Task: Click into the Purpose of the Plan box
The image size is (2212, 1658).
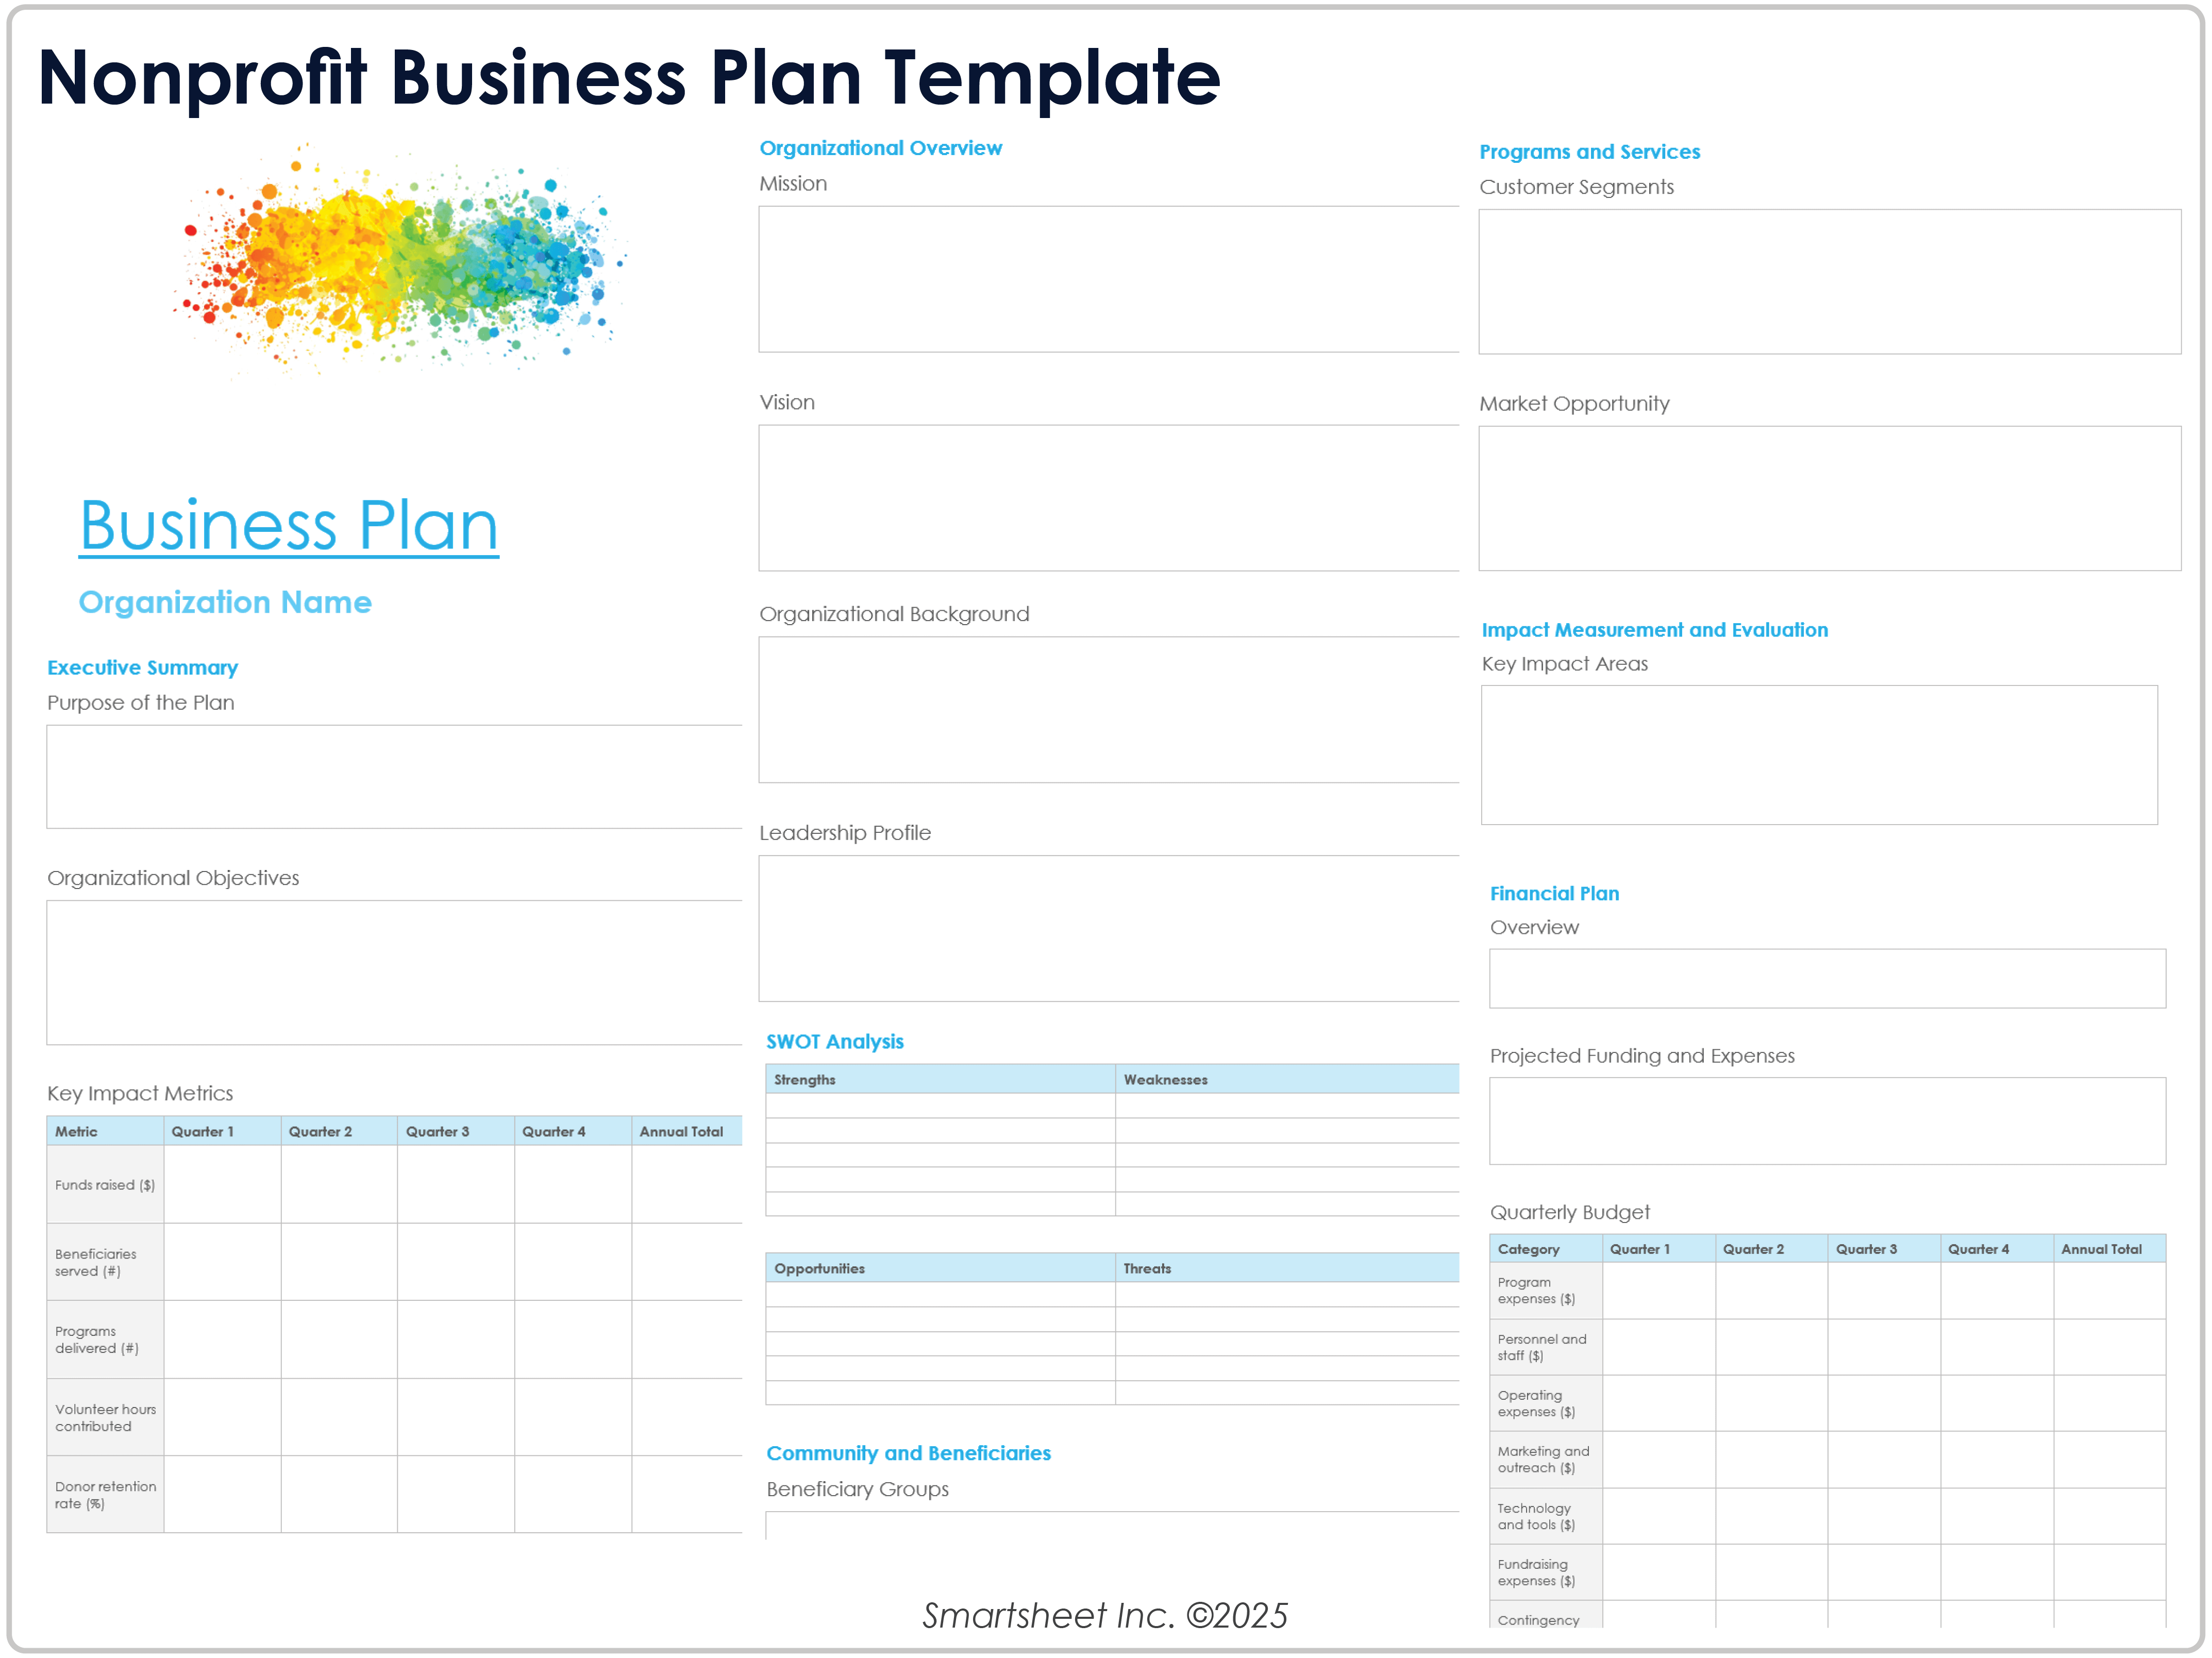Action: 393,776
